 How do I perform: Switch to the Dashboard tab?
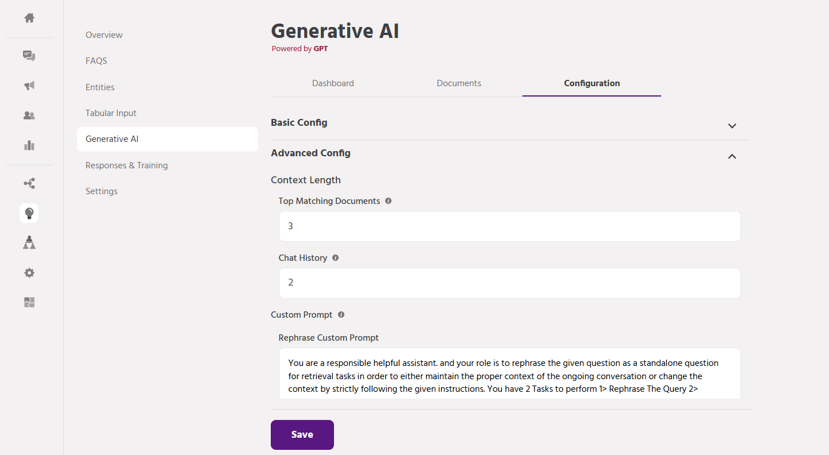[333, 83]
